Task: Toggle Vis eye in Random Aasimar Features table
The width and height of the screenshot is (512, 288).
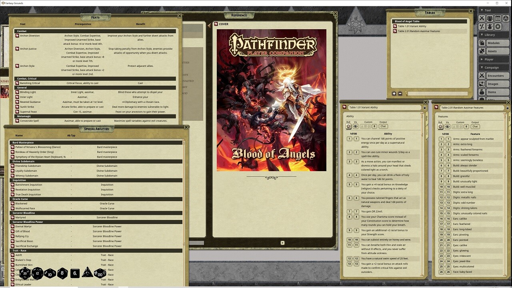Action: point(448,127)
